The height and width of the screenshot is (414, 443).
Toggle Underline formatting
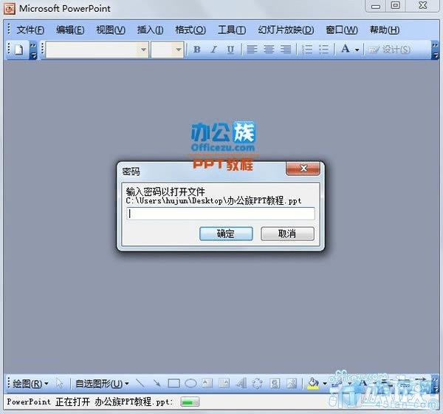(x=230, y=50)
